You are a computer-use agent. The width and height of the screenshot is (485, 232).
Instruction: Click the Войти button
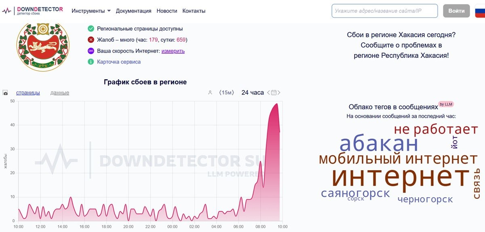pos(456,11)
